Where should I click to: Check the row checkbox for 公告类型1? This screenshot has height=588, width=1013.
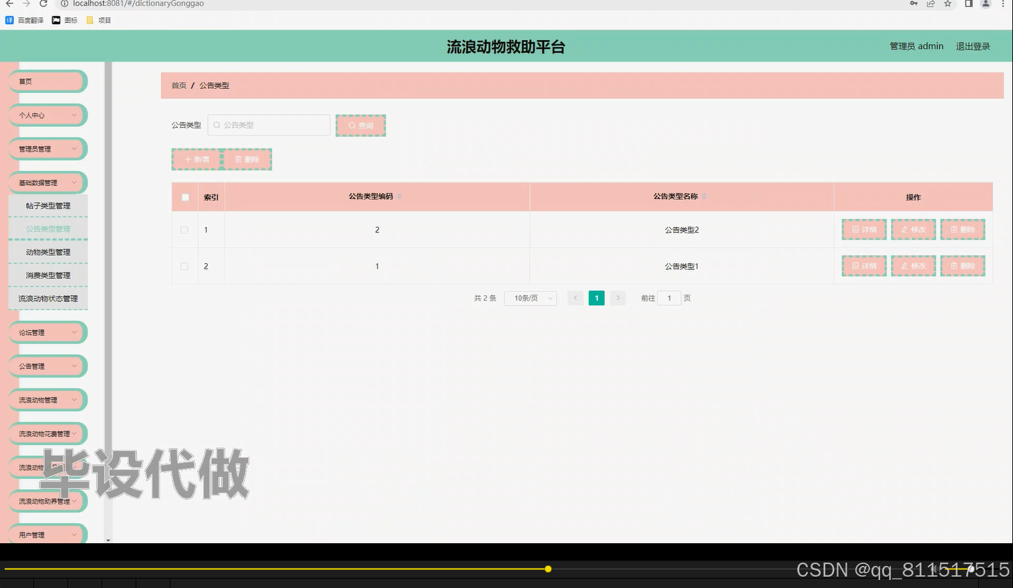pyautogui.click(x=184, y=265)
